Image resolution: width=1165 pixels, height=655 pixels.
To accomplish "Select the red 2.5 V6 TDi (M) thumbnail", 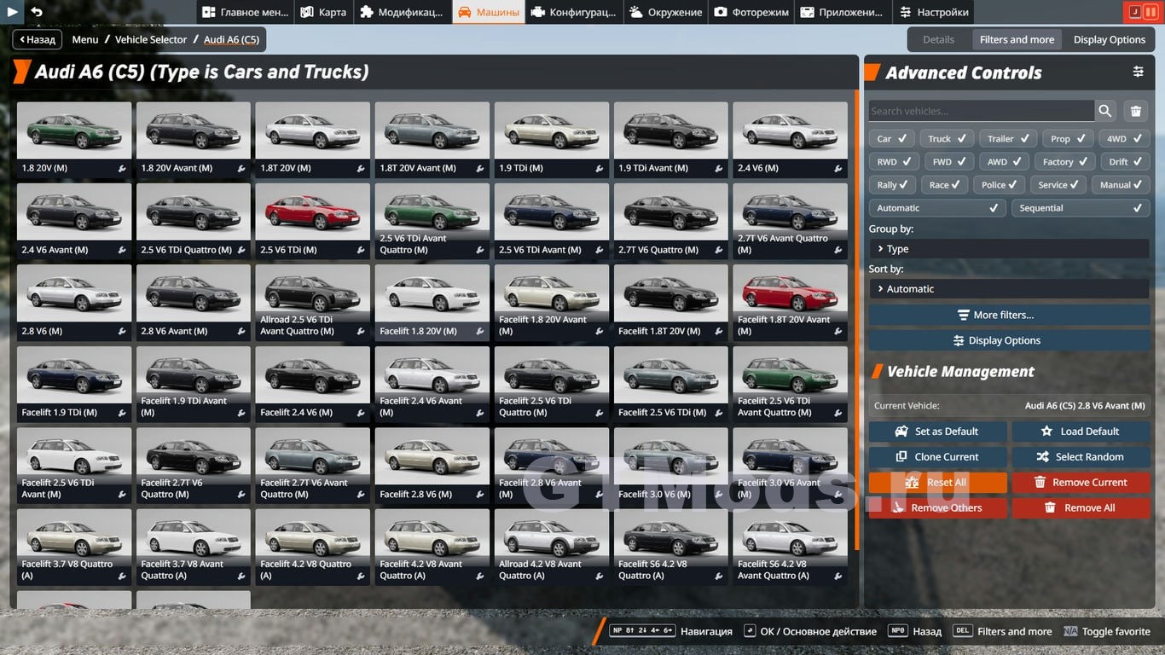I will pos(312,213).
